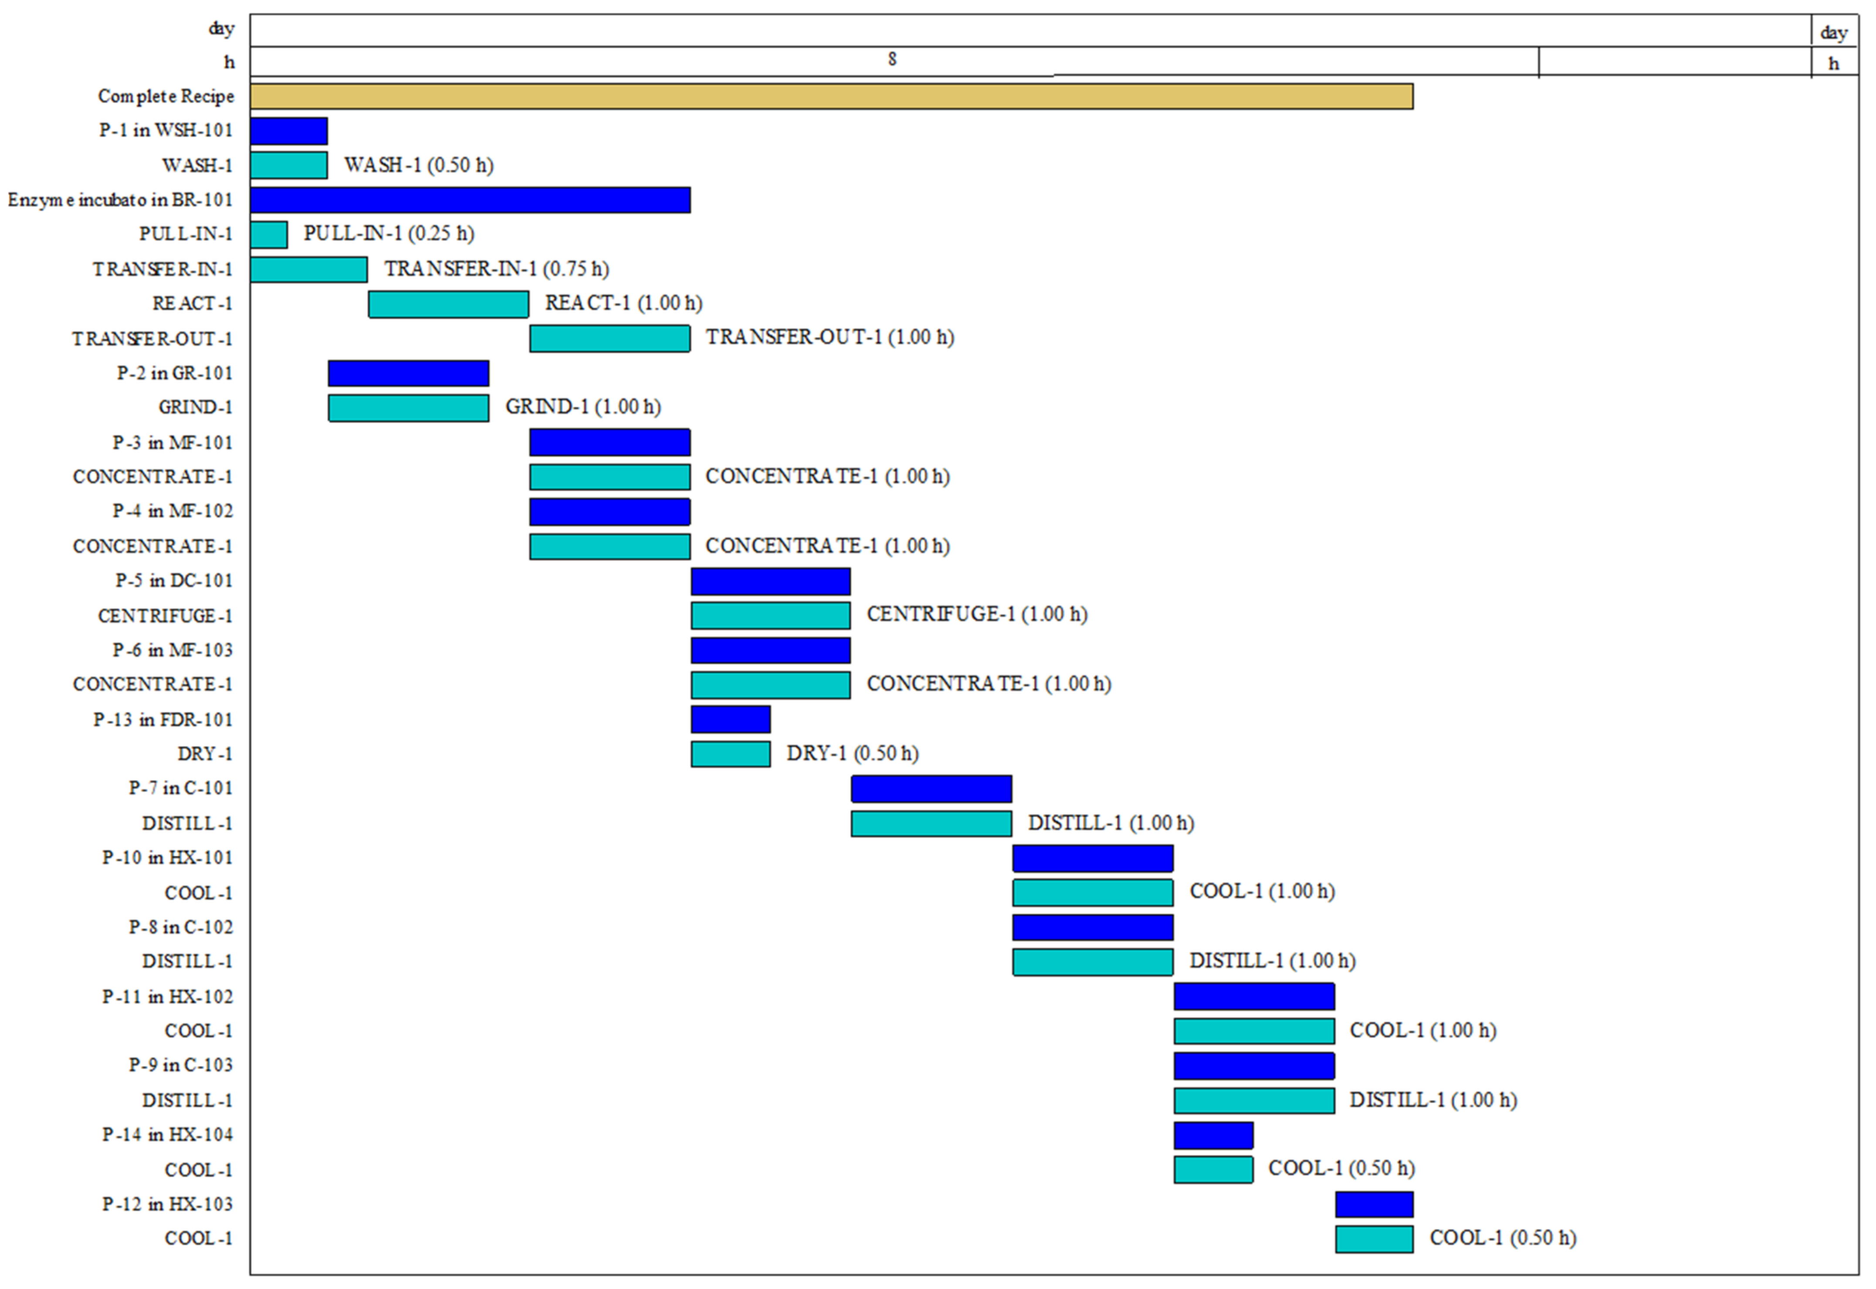Viewport: 1876px width, 1289px height.
Task: Select the REACT-1 operation bar
Action: (448, 304)
